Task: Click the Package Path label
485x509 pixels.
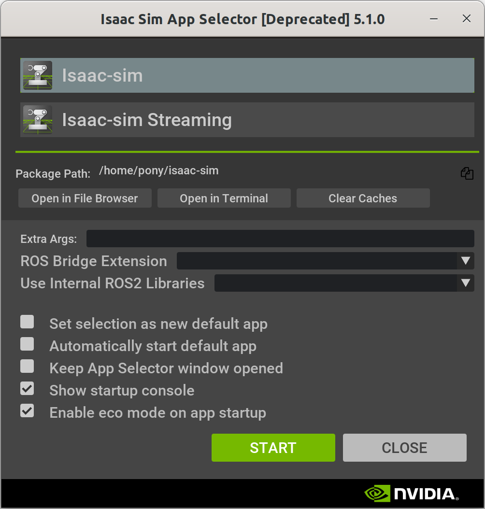Action: click(x=53, y=174)
